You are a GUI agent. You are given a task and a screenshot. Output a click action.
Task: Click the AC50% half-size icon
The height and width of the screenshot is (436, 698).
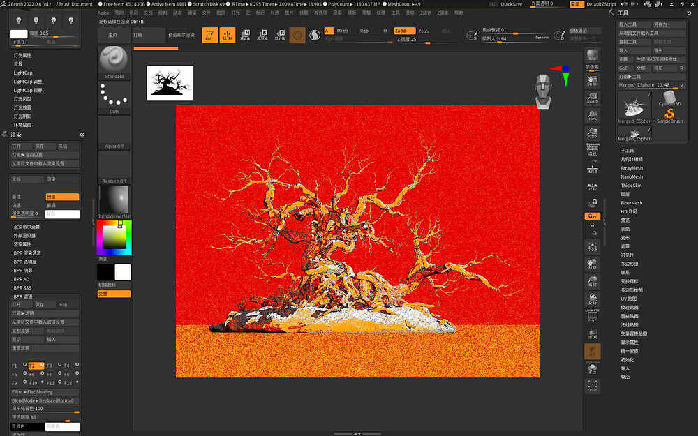coord(593,133)
